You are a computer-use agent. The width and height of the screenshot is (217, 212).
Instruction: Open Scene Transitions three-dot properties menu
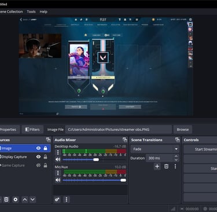click(x=175, y=166)
